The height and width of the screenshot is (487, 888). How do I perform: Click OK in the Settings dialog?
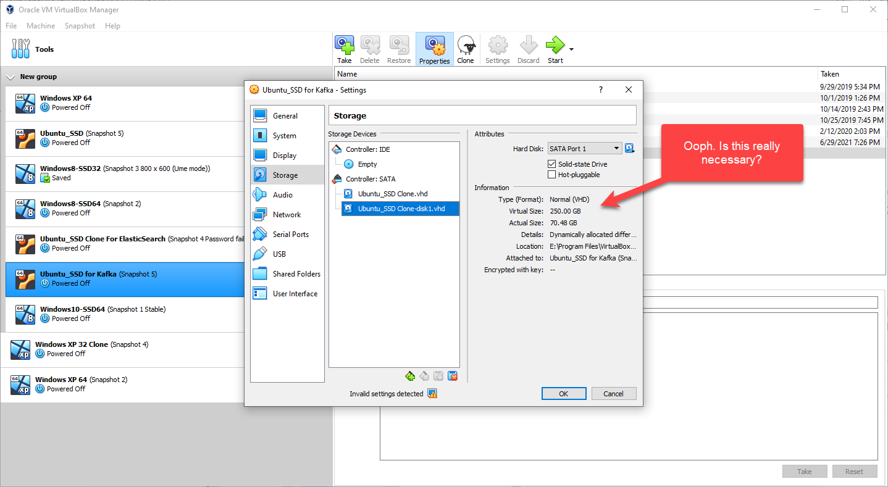[564, 394]
